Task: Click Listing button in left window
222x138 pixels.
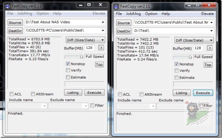Action: click(x=73, y=92)
